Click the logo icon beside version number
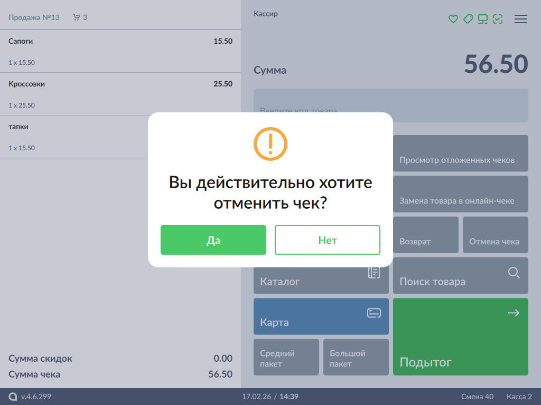541x405 pixels. (x=13, y=397)
